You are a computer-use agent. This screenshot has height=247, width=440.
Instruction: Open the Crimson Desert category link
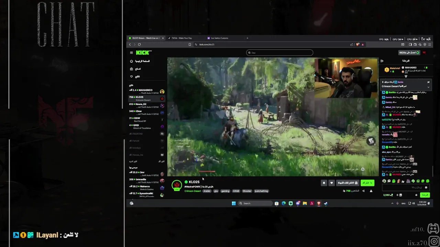pos(192,191)
